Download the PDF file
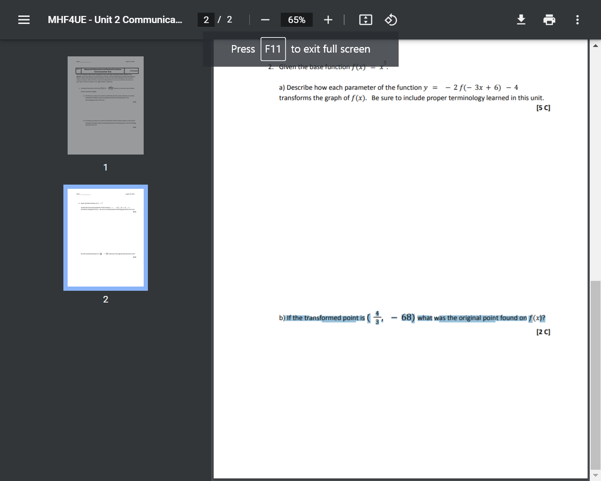 click(521, 20)
